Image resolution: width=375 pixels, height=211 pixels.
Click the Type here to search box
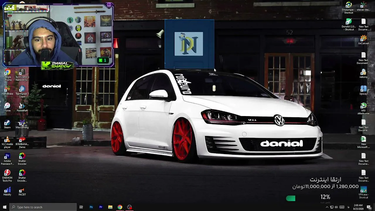tap(43, 207)
